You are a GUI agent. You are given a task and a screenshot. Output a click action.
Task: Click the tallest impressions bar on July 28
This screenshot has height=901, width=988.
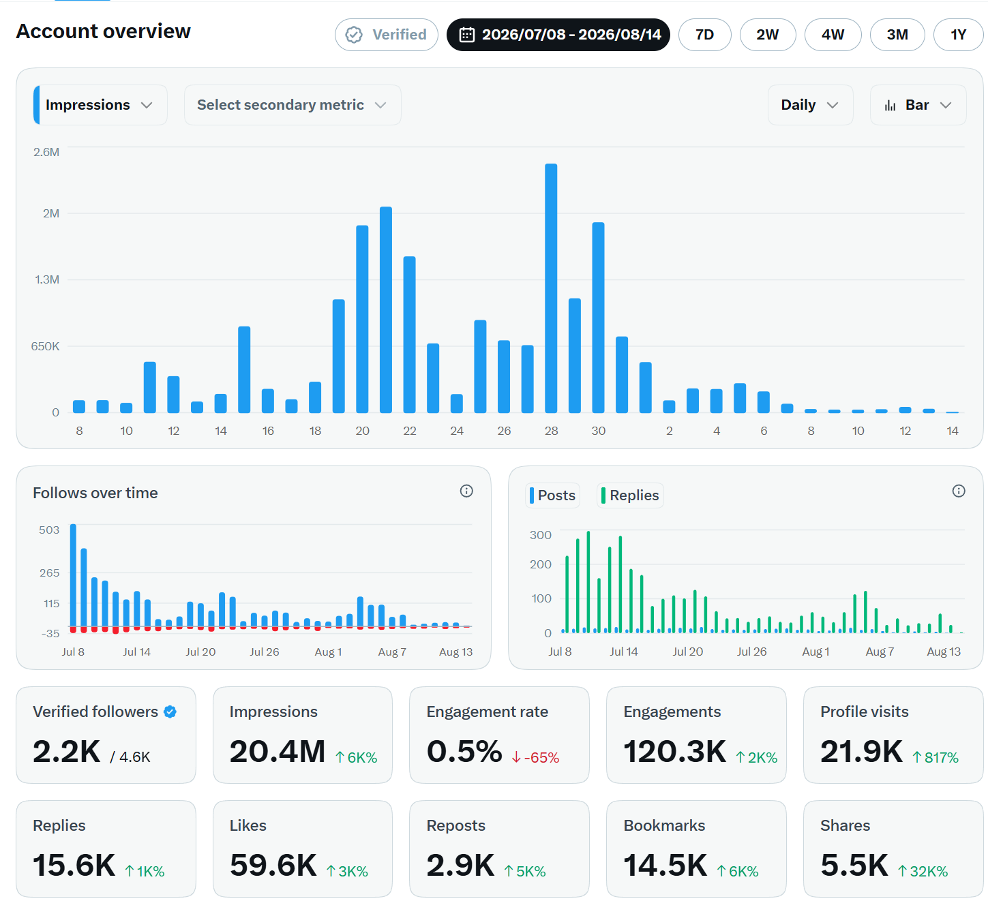point(551,288)
